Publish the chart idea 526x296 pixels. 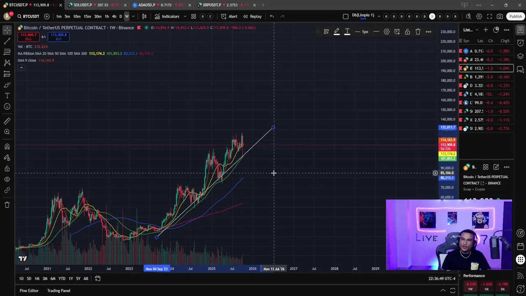coord(515,16)
